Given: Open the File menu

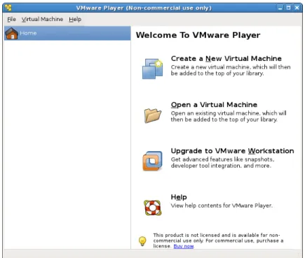Looking at the screenshot, I should tap(11, 19).
